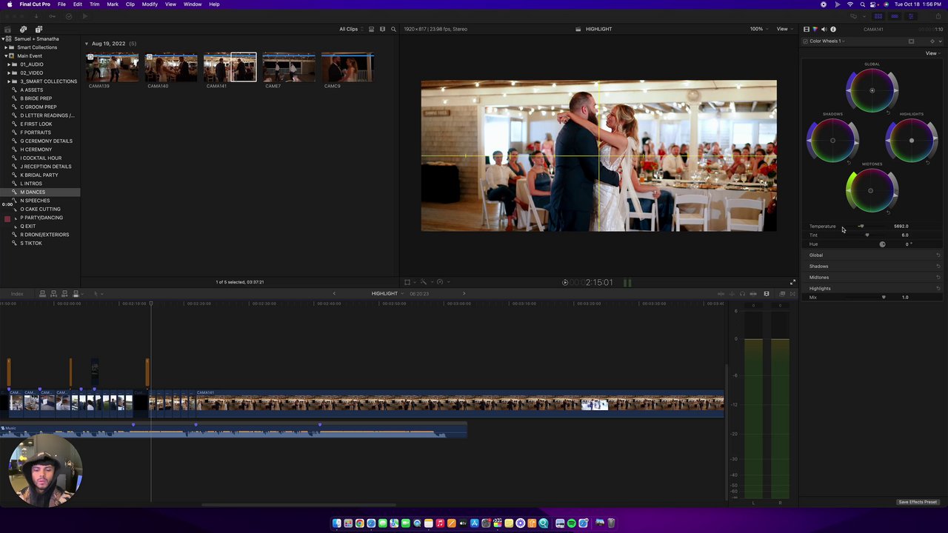Expand the 3_SMART COLLECTIONS folder
The image size is (948, 533).
pos(9,81)
